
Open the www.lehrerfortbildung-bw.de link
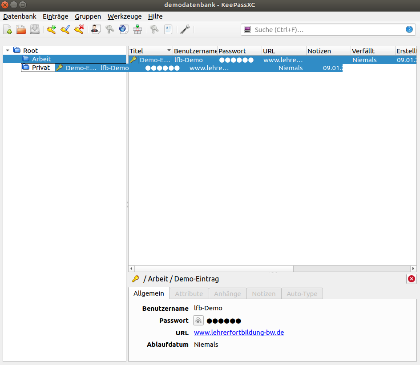[239, 333]
